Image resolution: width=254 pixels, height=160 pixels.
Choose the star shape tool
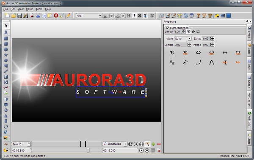point(6,55)
